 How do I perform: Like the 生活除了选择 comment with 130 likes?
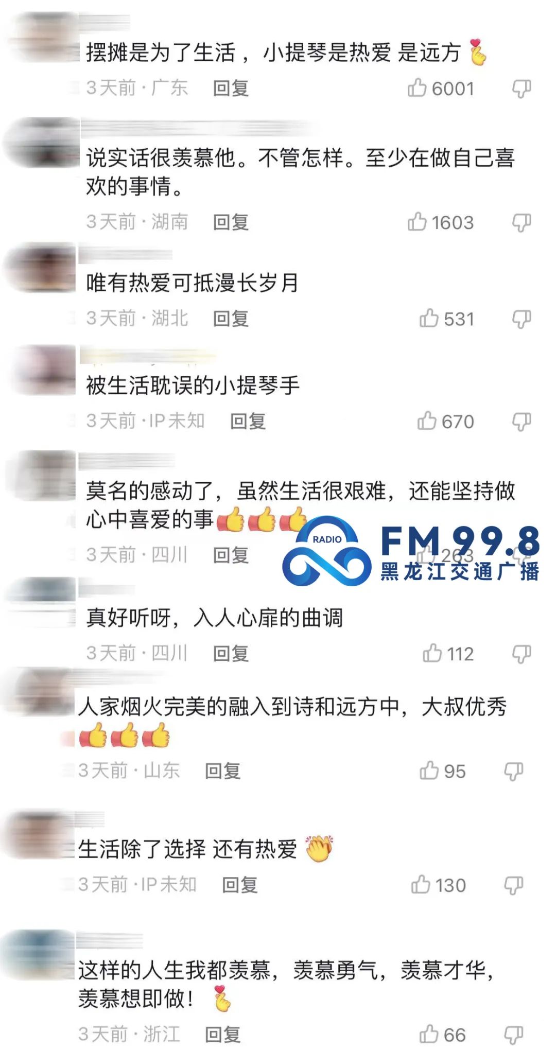(421, 884)
